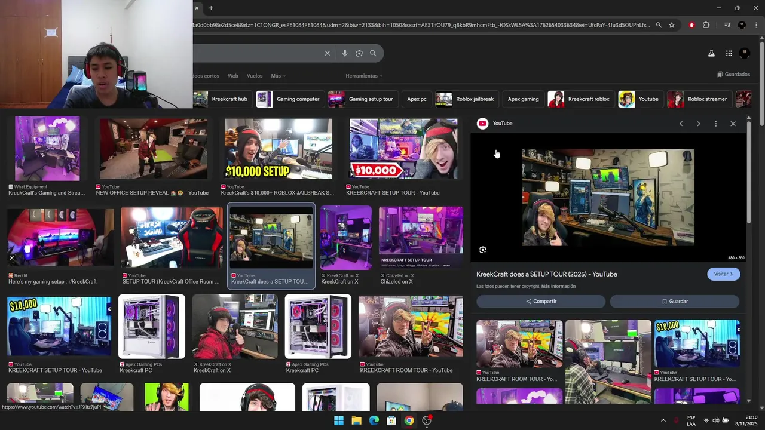Open KREEKCRAFT ROOM TOUR result in main grid
Image resolution: width=765 pixels, height=430 pixels.
coord(411,327)
